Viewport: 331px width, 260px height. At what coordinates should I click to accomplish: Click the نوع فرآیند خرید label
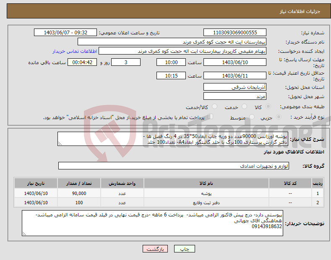[307, 117]
